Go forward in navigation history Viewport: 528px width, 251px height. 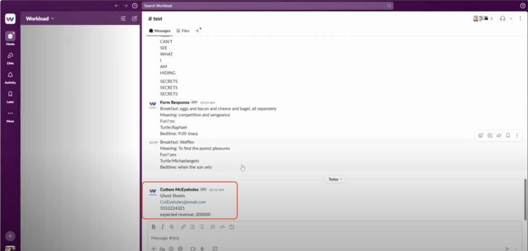pyautogui.click(x=126, y=6)
